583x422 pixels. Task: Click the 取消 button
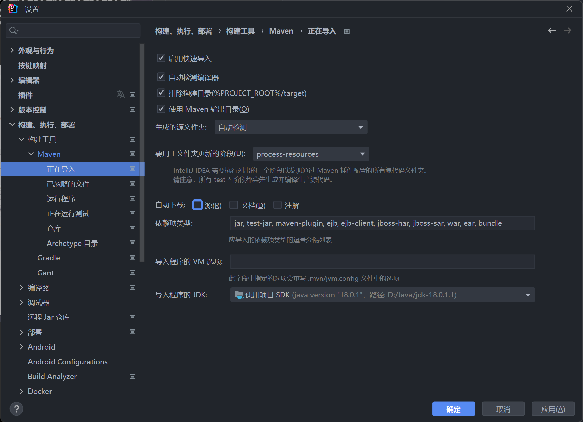click(x=503, y=409)
